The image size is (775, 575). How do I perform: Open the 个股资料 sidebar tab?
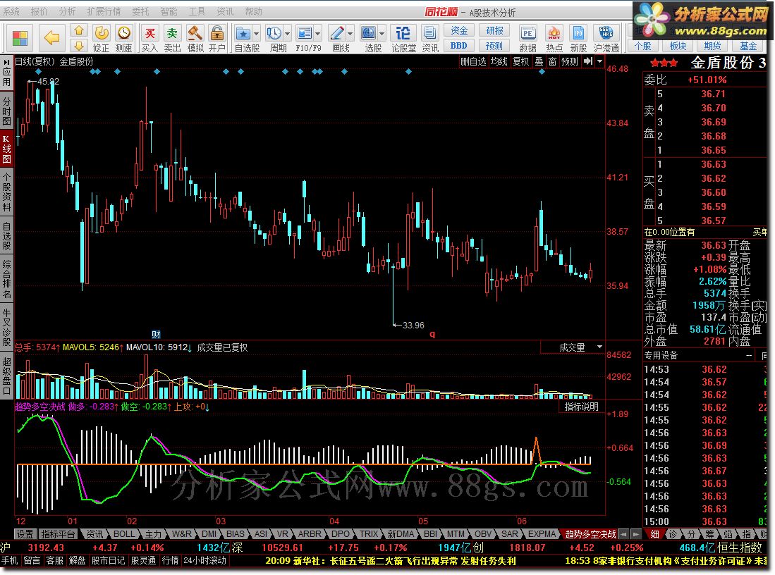click(6, 192)
